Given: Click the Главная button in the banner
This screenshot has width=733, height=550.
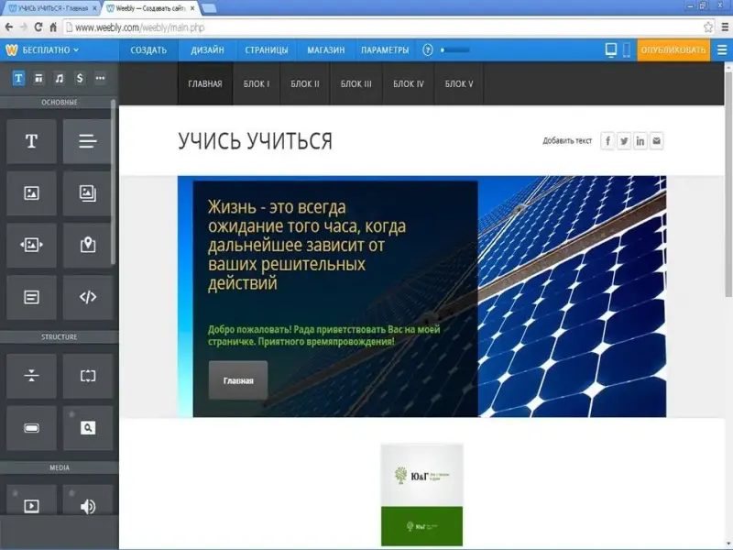Looking at the screenshot, I should coord(238,379).
